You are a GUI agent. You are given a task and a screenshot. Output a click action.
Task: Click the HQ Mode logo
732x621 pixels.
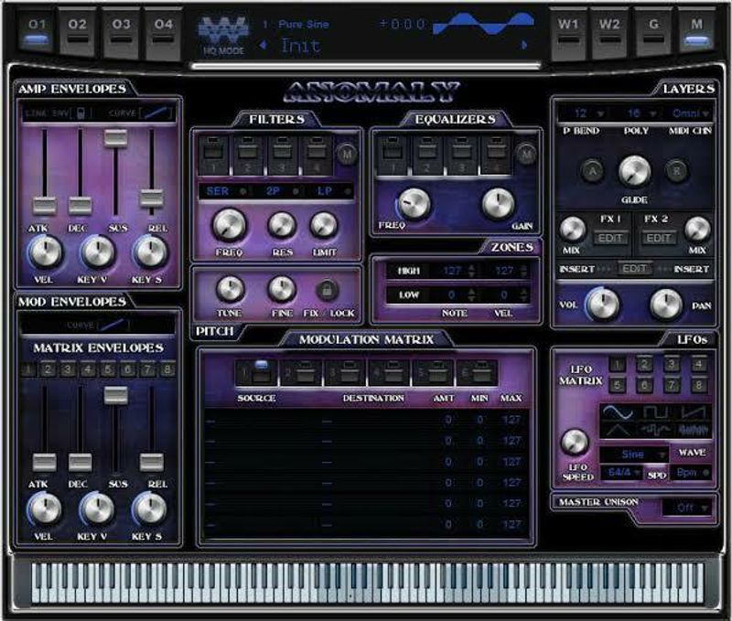pos(222,35)
